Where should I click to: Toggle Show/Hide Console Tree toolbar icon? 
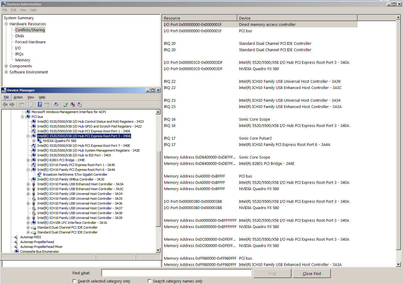21,104
